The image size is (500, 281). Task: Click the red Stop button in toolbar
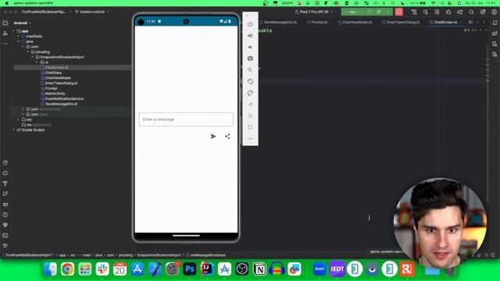[x=399, y=12]
